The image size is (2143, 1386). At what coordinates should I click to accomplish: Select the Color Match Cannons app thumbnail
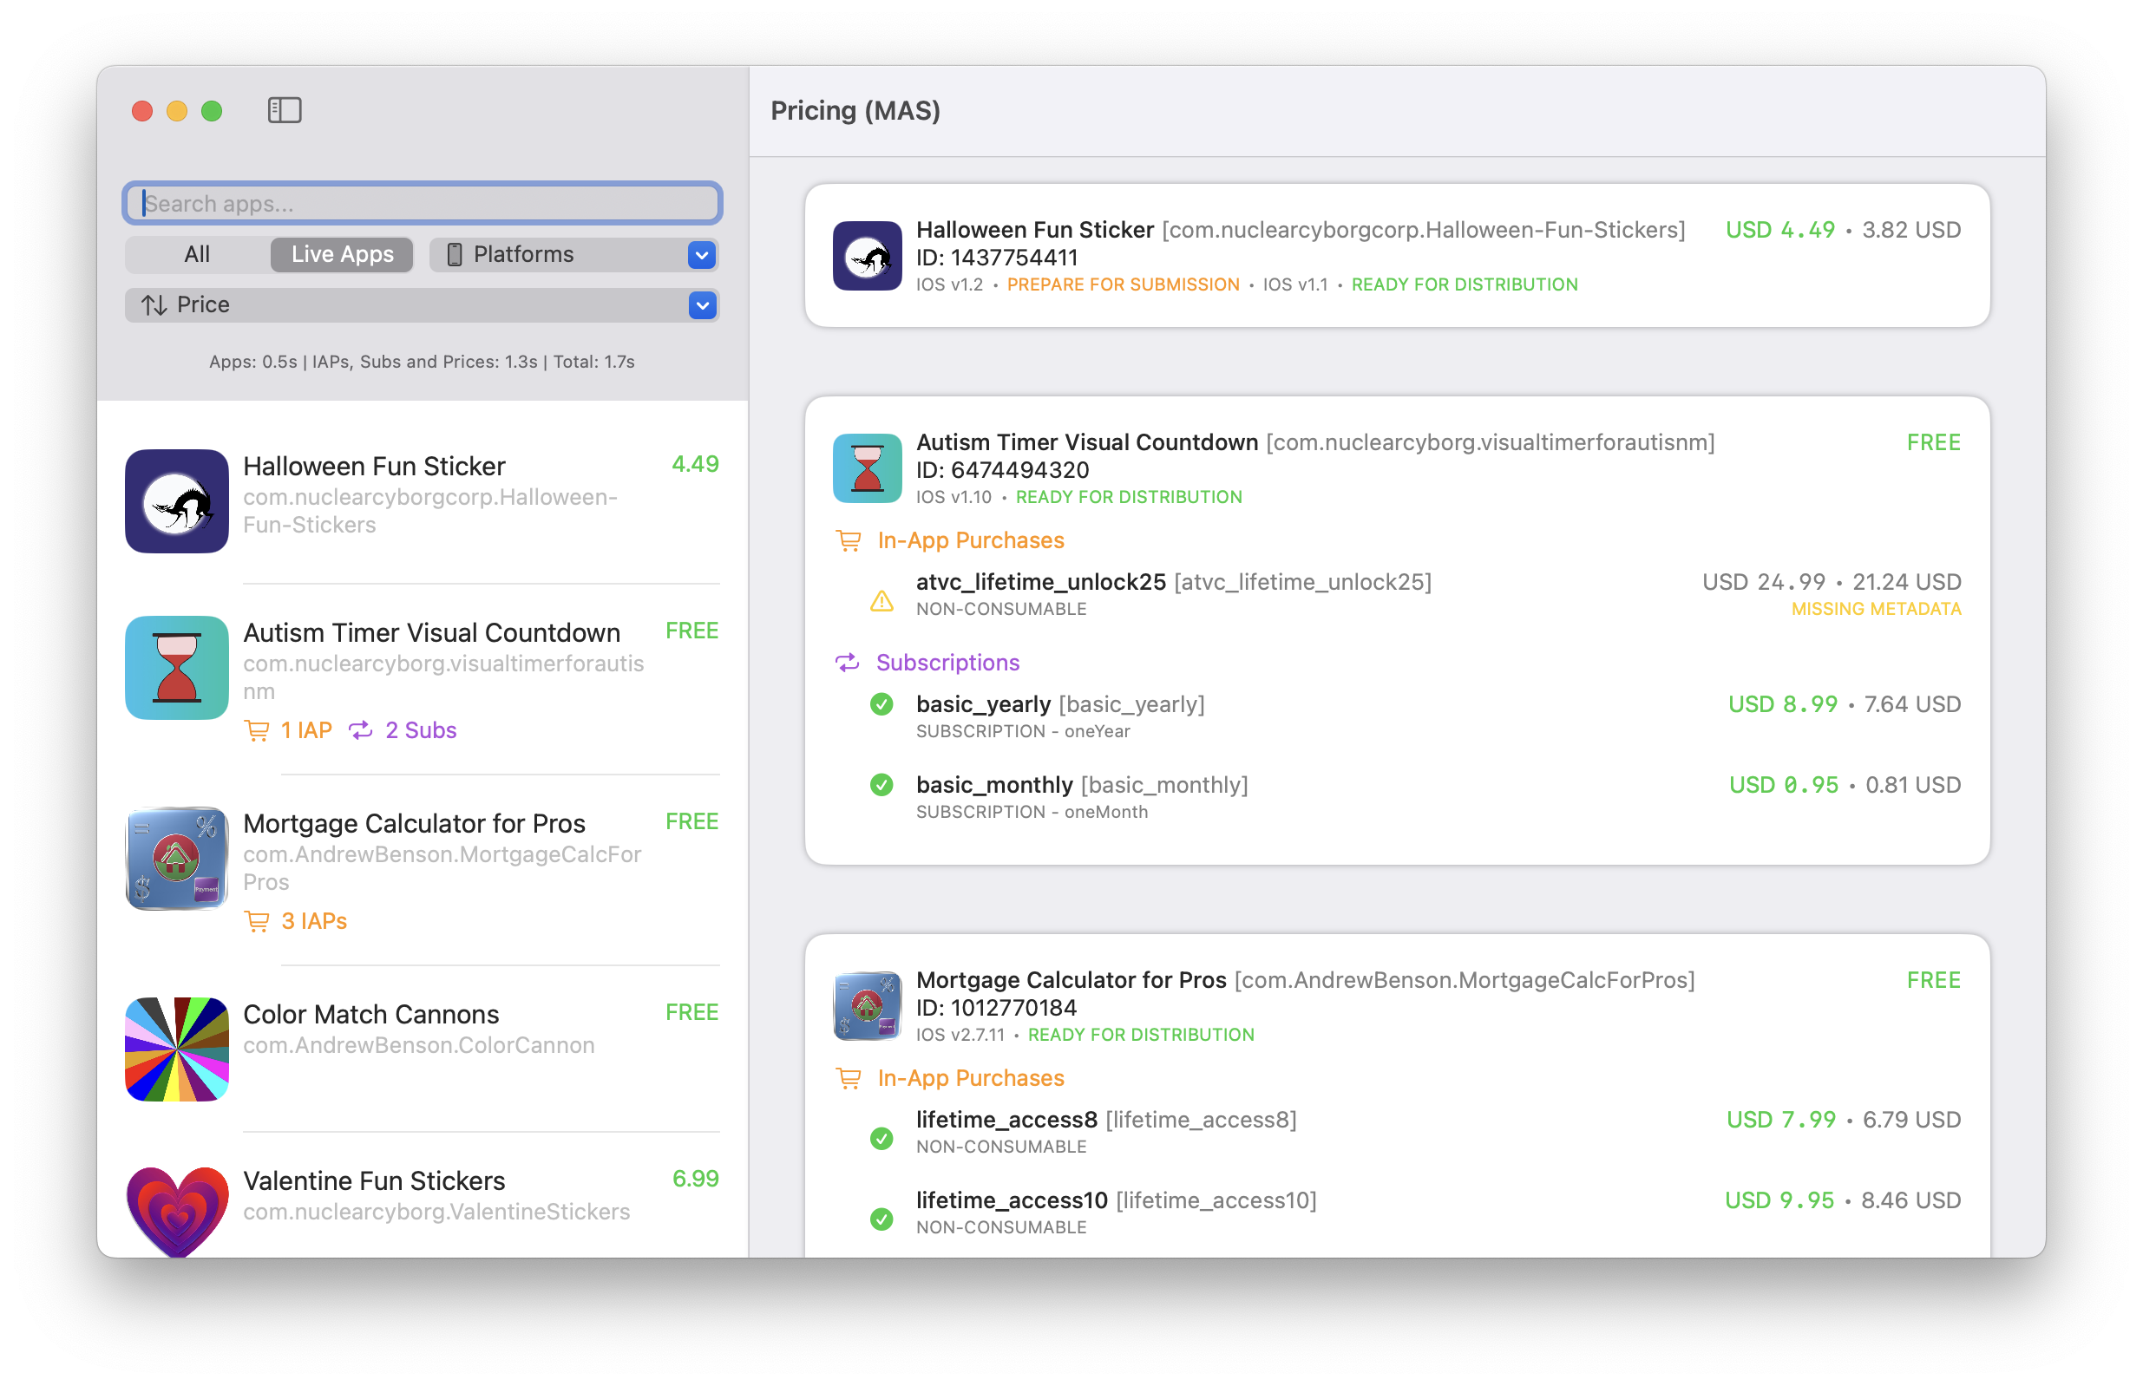176,1049
